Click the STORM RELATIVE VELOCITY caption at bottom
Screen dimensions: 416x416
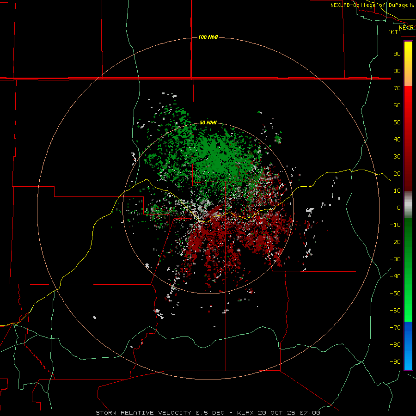click(x=208, y=413)
